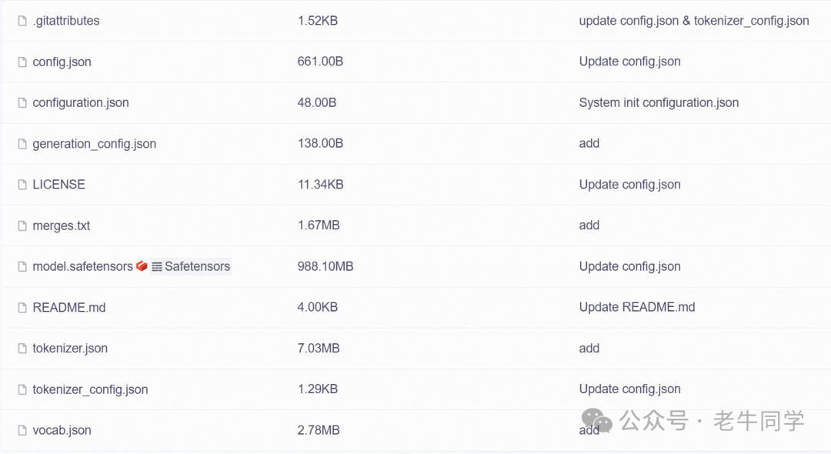
Task: Click the 'add' commit message for merges.txt
Action: coord(589,225)
